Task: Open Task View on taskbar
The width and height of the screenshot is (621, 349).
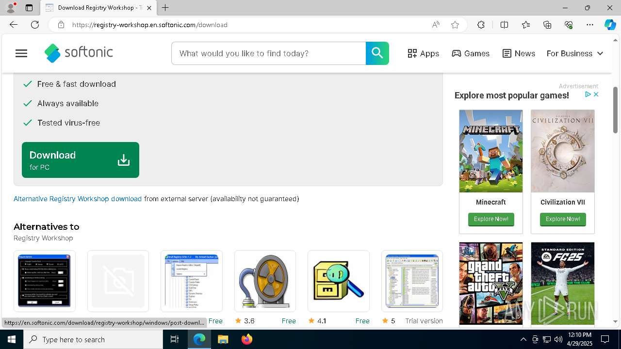Action: pos(175,339)
